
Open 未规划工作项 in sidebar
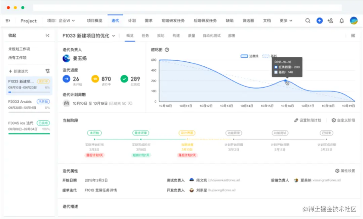[x=19, y=49]
